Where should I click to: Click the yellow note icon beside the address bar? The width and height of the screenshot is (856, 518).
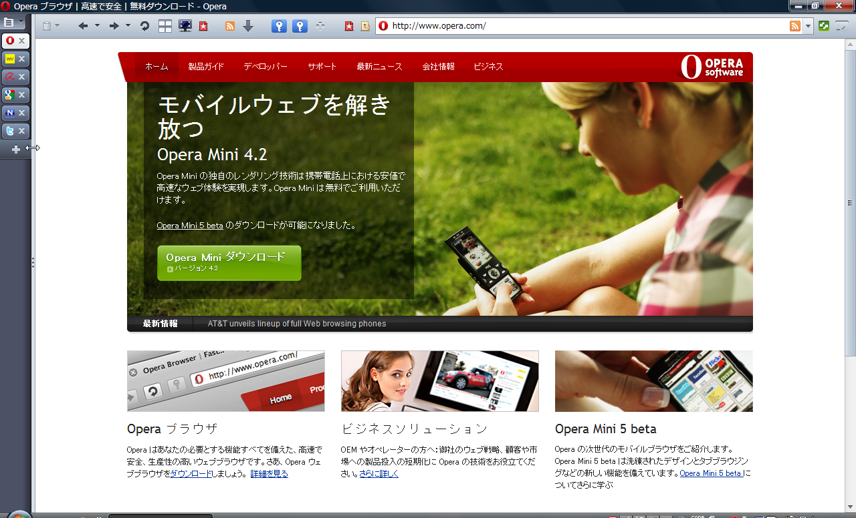[364, 26]
